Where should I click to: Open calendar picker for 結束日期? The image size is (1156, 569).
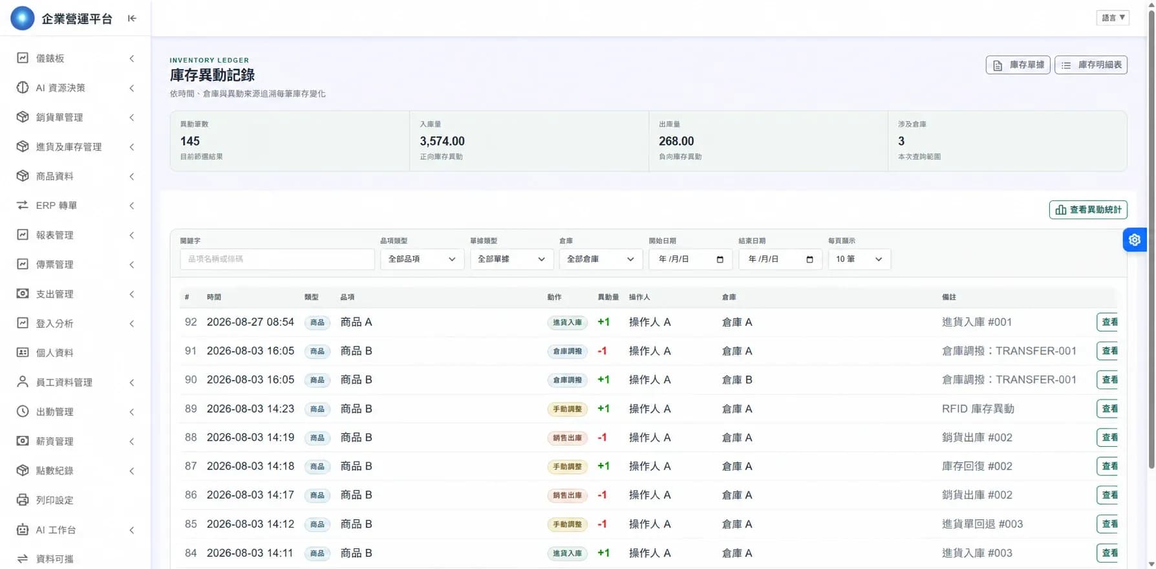[x=809, y=259]
